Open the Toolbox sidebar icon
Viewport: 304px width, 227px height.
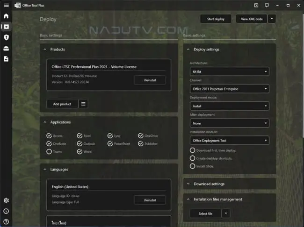coord(6,48)
